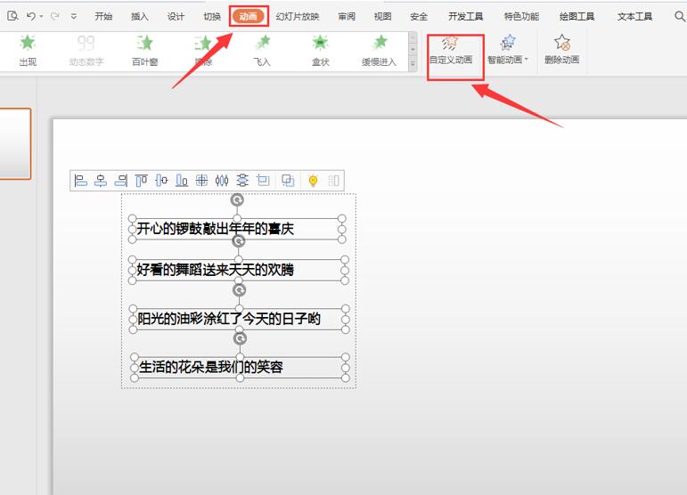This screenshot has height=495, width=687.
Task: Click the greyed layout icon after the lightbulb
Action: pos(333,181)
